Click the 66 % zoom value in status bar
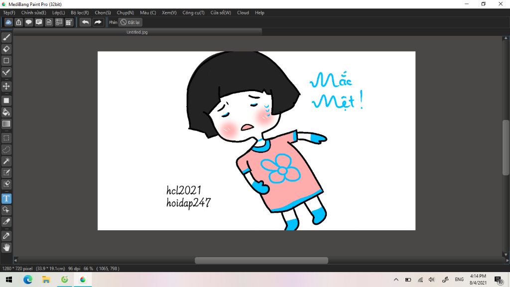The image size is (510, 287). pyautogui.click(x=88, y=269)
